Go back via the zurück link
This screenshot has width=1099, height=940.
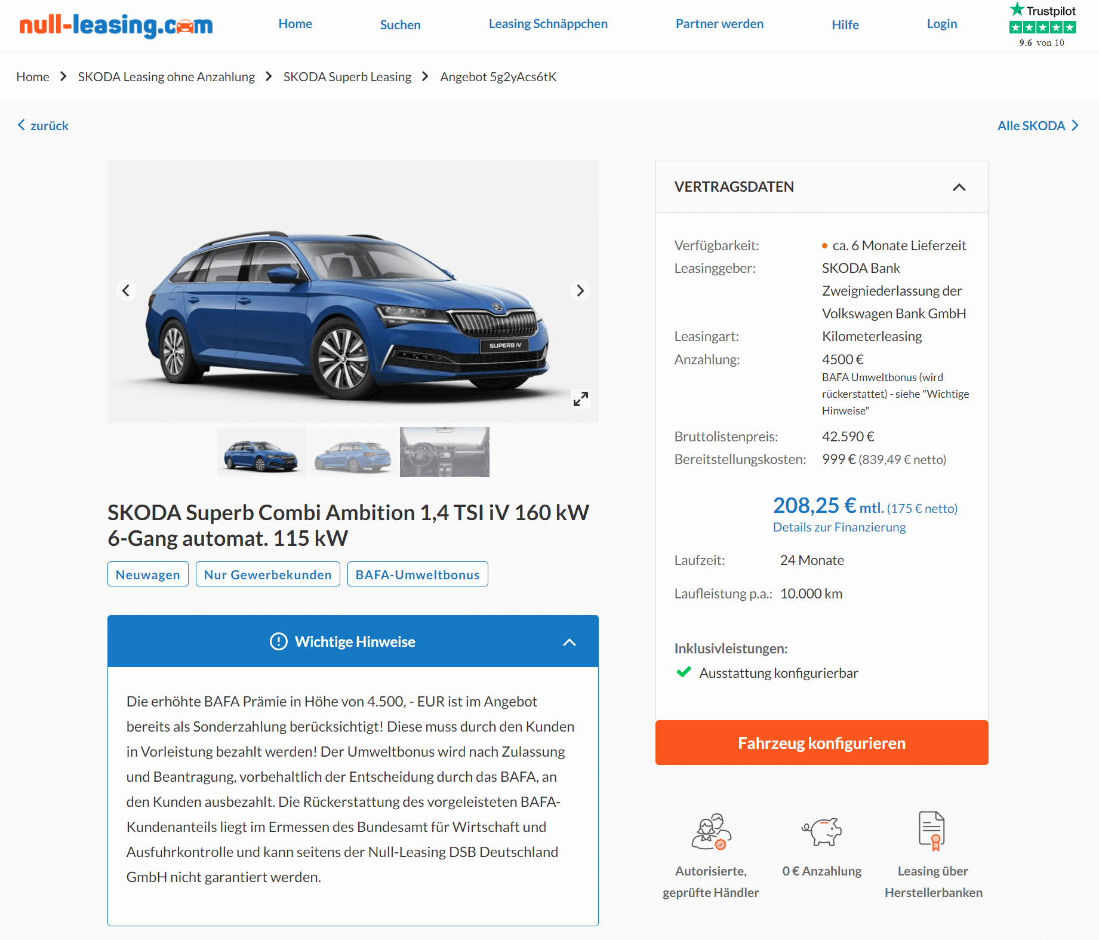tap(43, 125)
